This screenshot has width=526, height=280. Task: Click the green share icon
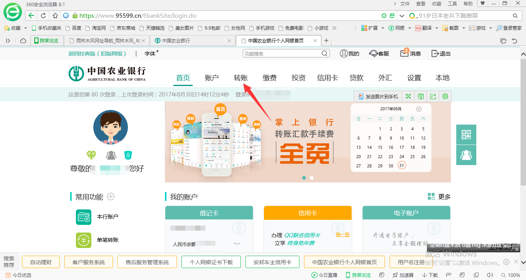tap(433, 96)
